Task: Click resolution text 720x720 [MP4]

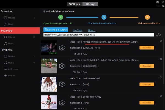Action: (x=90, y=66)
